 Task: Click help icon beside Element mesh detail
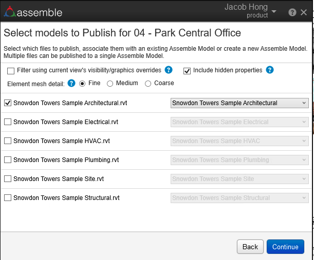click(x=71, y=83)
